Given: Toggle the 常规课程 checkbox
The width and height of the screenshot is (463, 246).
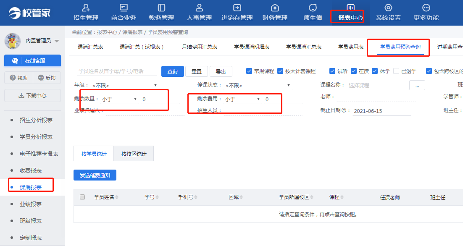Looking at the screenshot, I should coord(249,71).
